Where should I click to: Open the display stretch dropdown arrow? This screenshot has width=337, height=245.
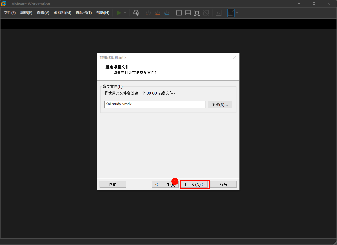(237, 13)
